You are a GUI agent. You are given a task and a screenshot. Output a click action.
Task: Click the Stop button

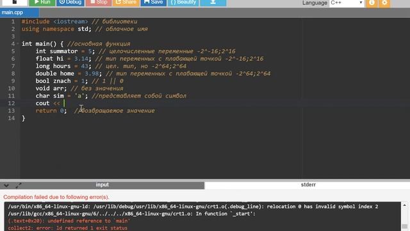pyautogui.click(x=99, y=3)
